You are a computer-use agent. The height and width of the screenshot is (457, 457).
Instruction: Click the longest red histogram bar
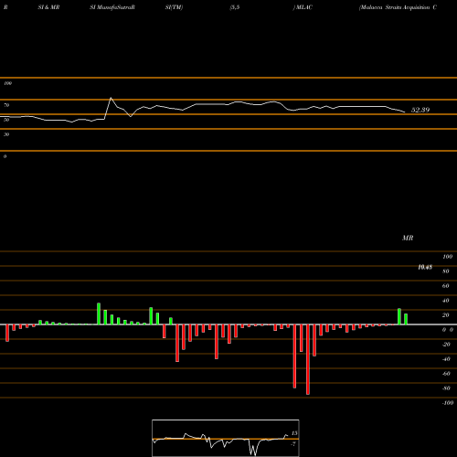click(308, 359)
